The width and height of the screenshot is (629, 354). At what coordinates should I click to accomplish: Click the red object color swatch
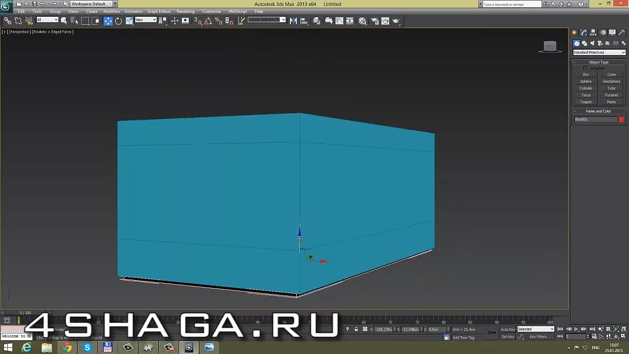(x=621, y=119)
